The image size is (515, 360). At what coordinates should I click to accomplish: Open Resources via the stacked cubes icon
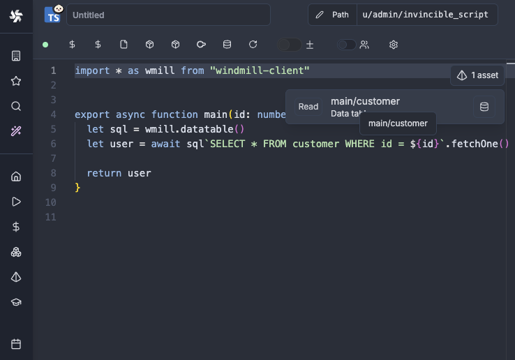tap(16, 252)
